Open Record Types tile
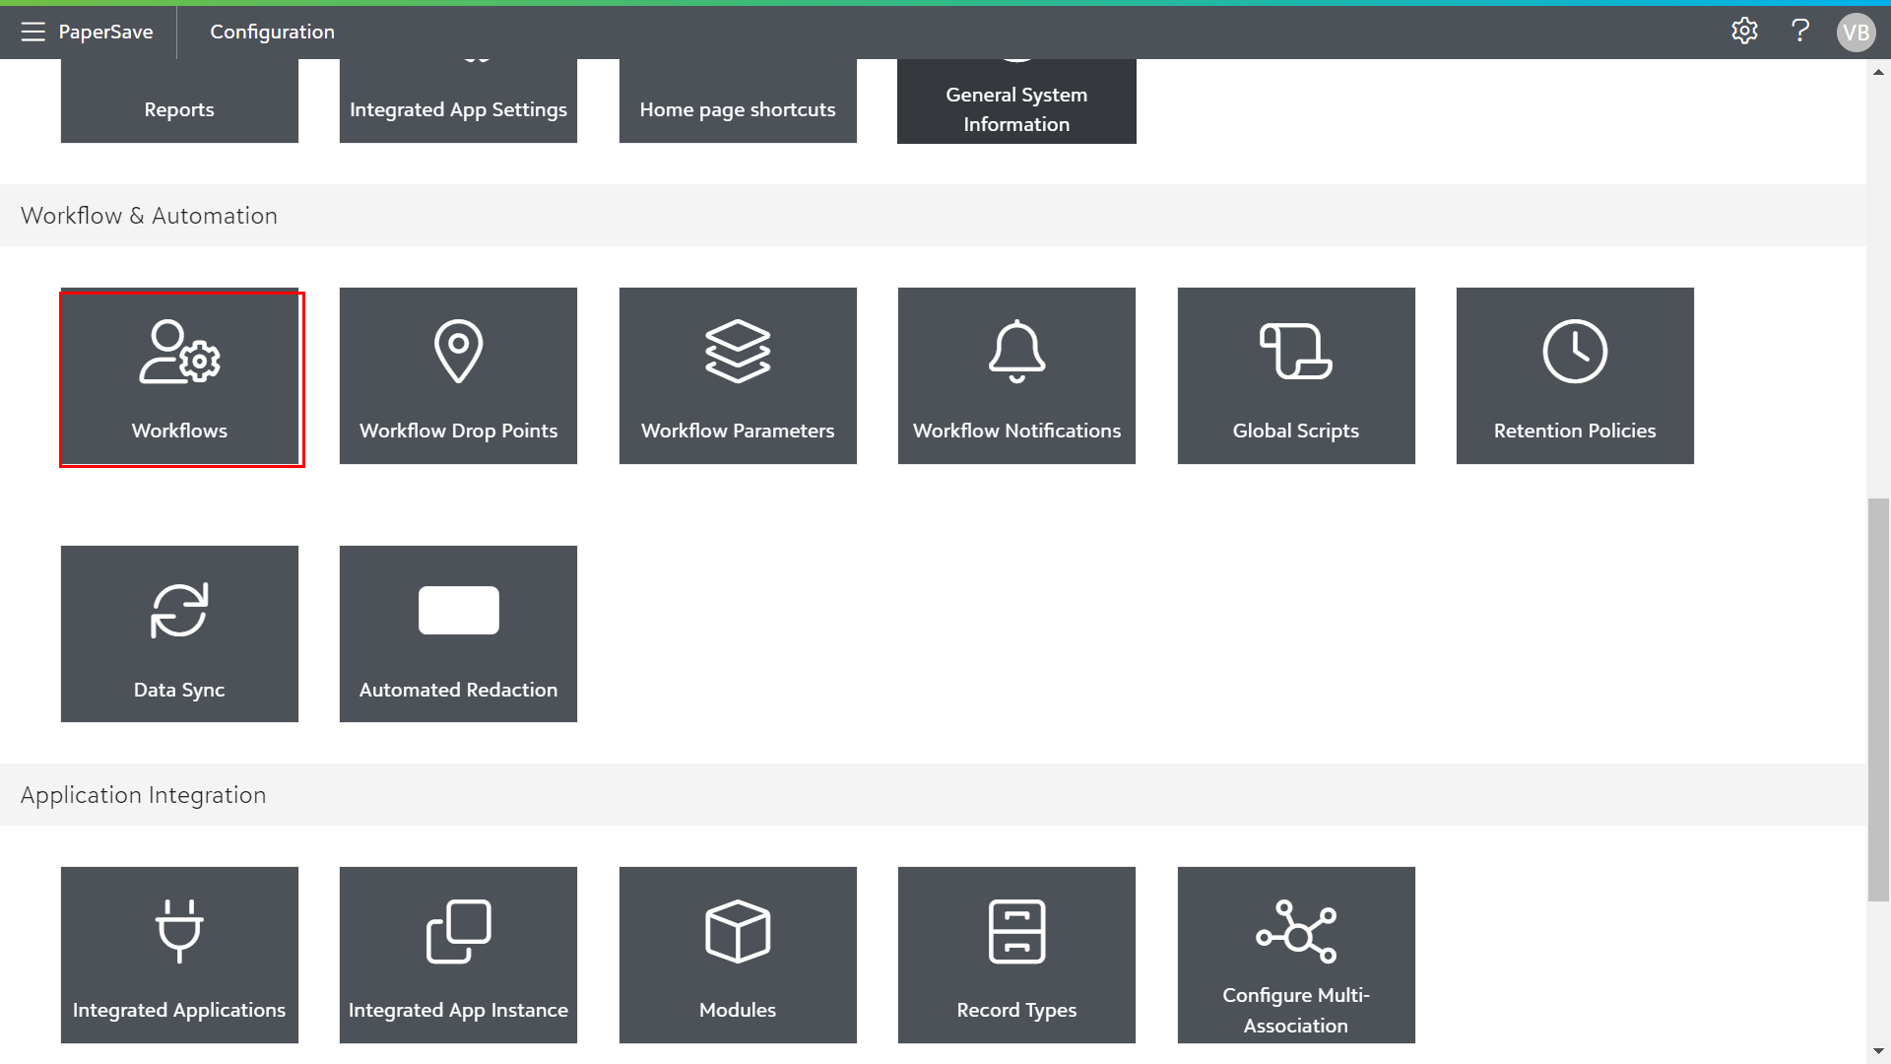This screenshot has width=1891, height=1064. click(1016, 955)
